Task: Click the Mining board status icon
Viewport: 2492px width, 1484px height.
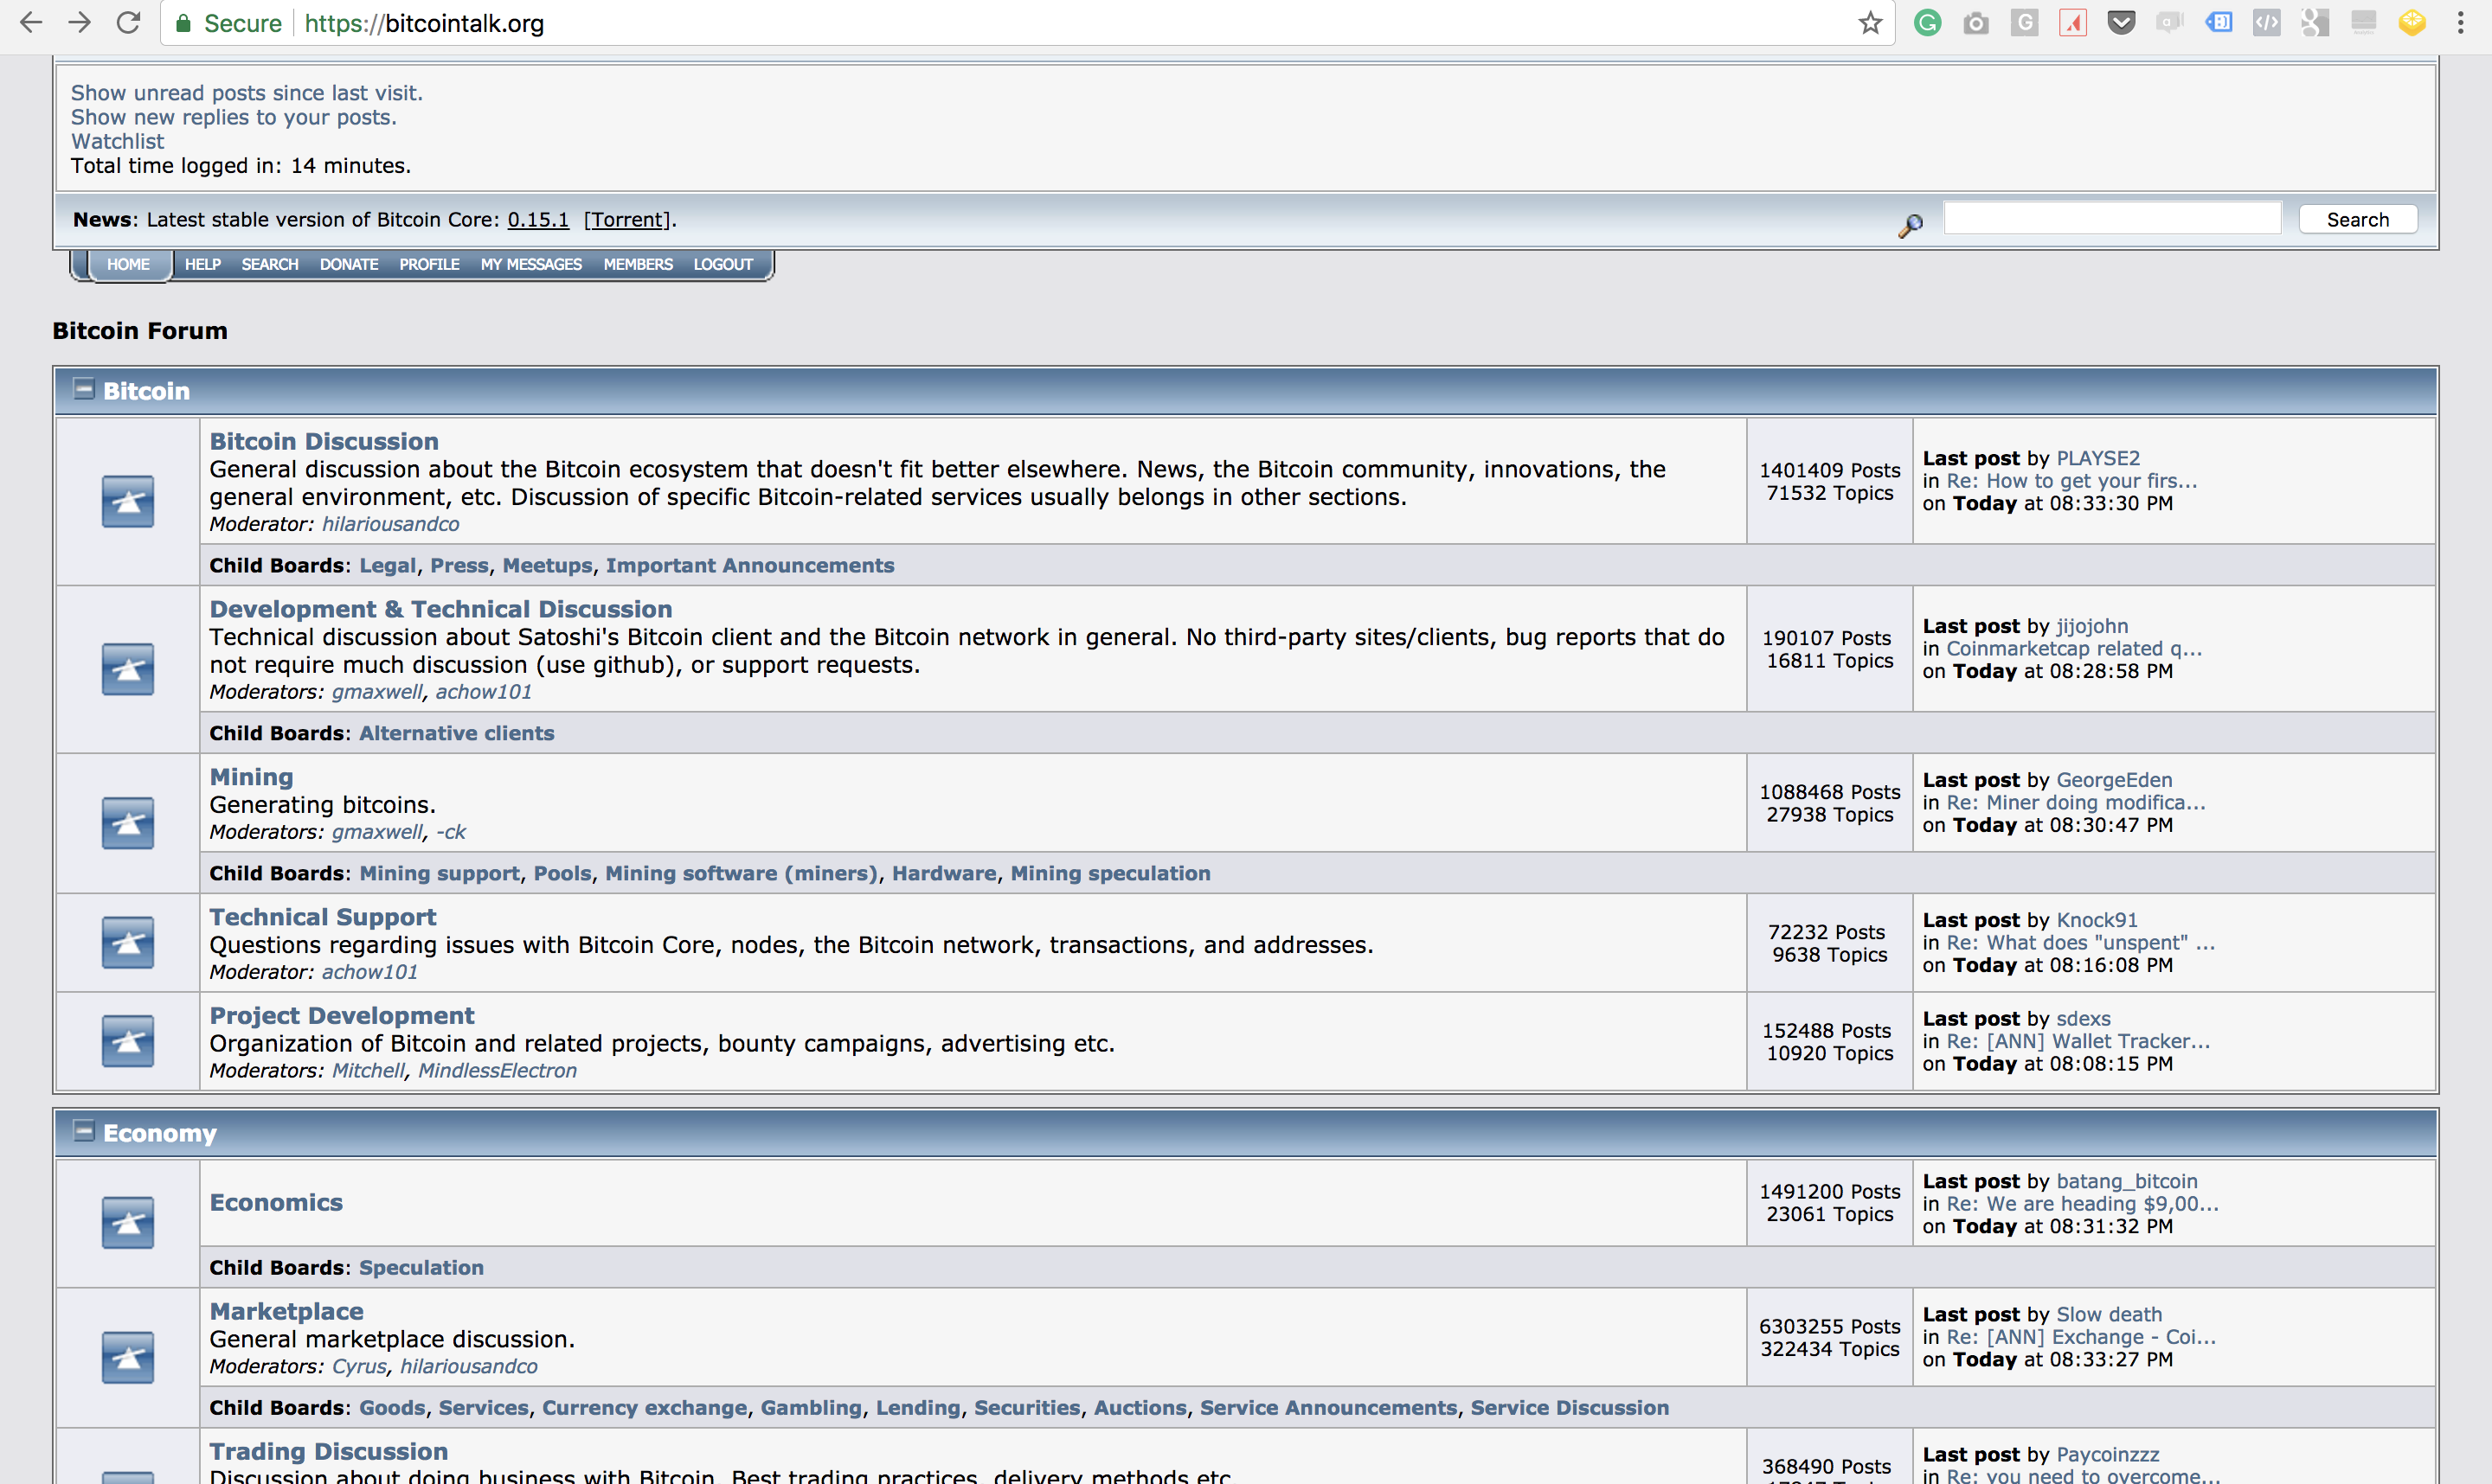Action: (x=128, y=823)
